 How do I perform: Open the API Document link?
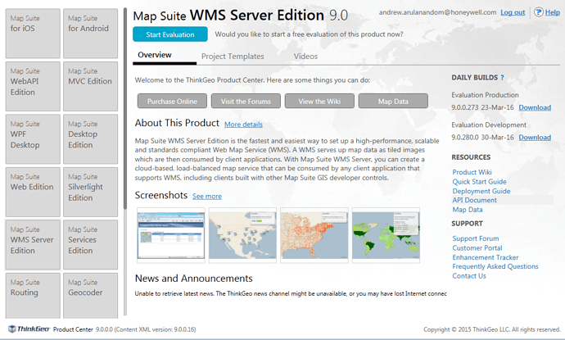(475, 200)
